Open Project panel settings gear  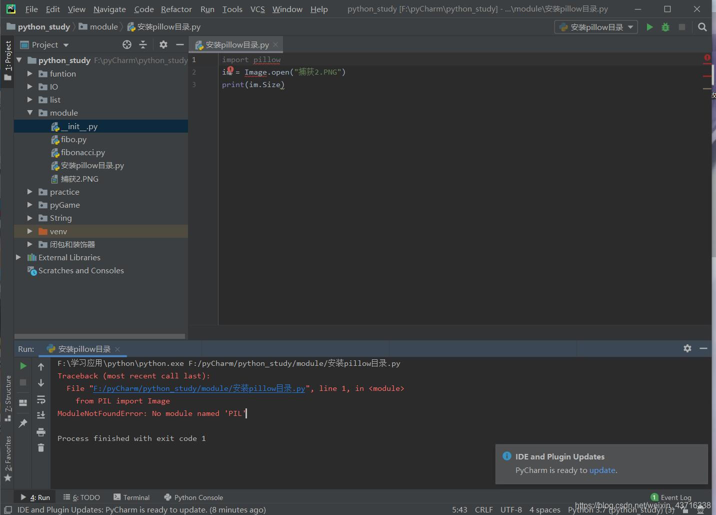[163, 45]
